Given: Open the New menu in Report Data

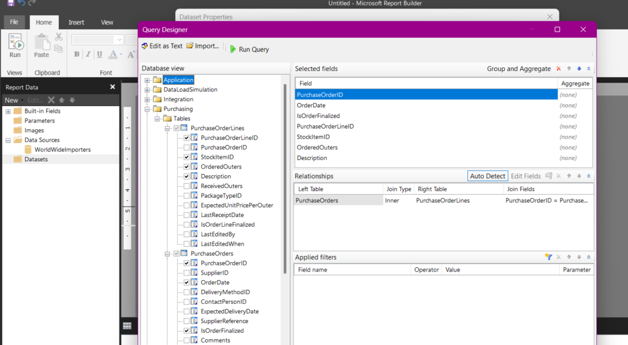Looking at the screenshot, I should point(13,100).
